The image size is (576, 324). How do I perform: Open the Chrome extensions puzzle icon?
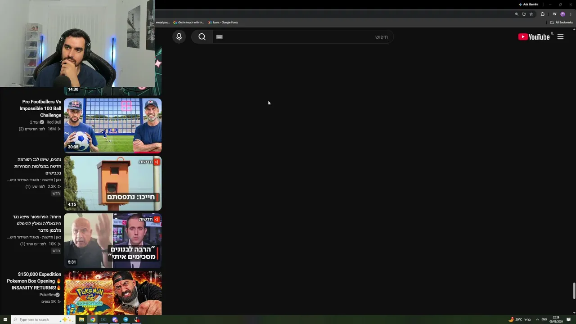coord(542,14)
